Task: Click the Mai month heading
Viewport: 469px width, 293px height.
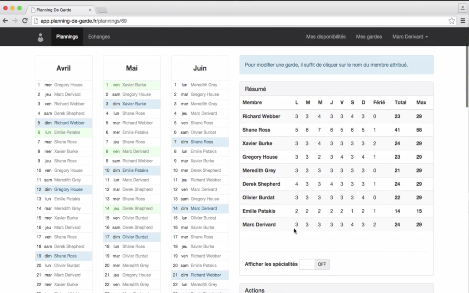Action: pos(132,68)
